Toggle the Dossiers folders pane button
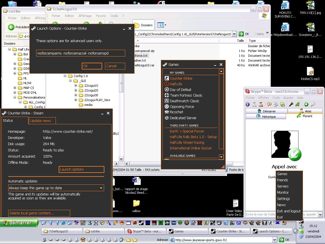The height and width of the screenshot is (244, 325). tap(143, 25)
